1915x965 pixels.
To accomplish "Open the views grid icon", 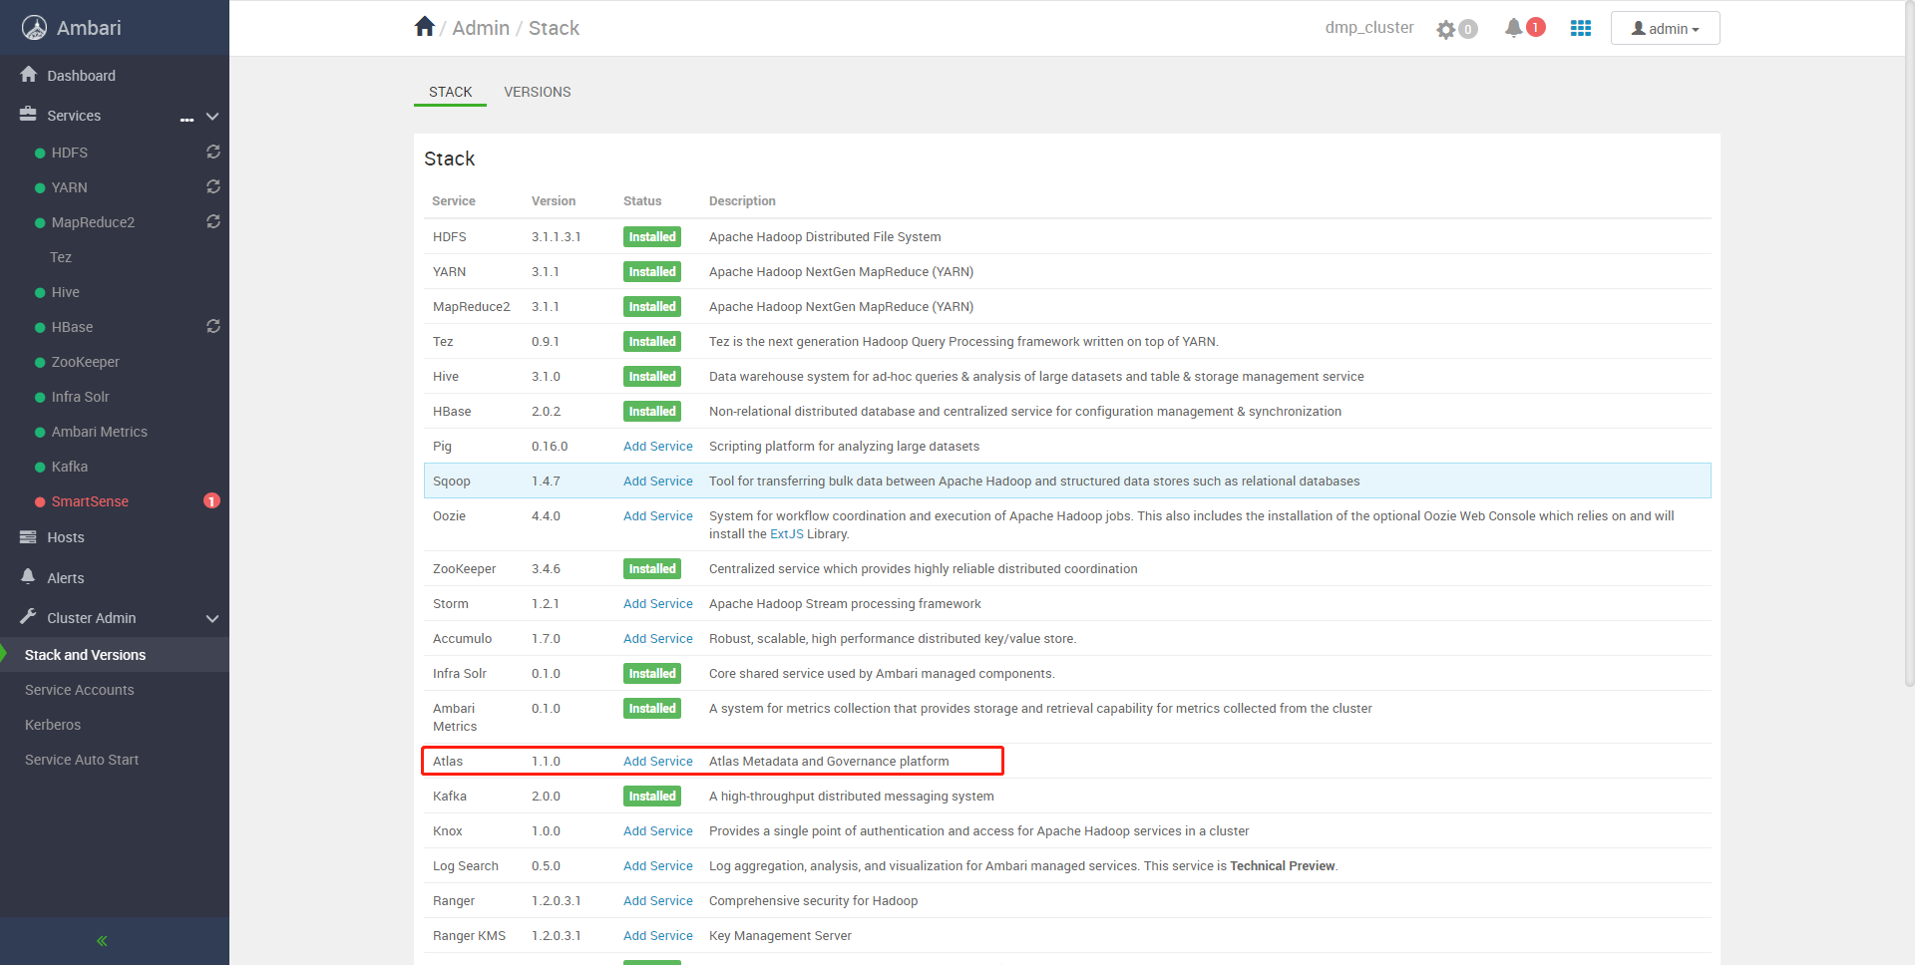I will tap(1581, 28).
